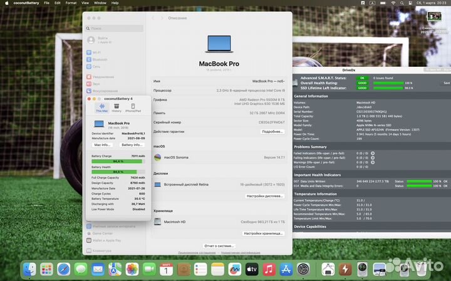451x281 pixels.
Task: Open the coconutBattery app menu
Action: tap(26, 3)
